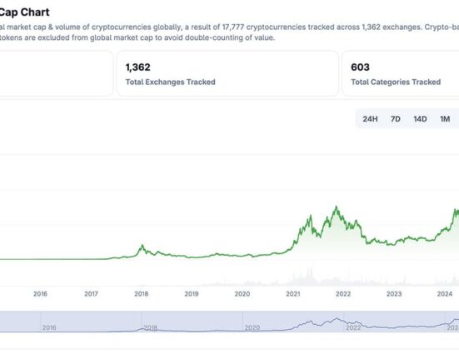This screenshot has height=359, width=459.
Task: Show the 1M chart range
Action: tap(445, 119)
